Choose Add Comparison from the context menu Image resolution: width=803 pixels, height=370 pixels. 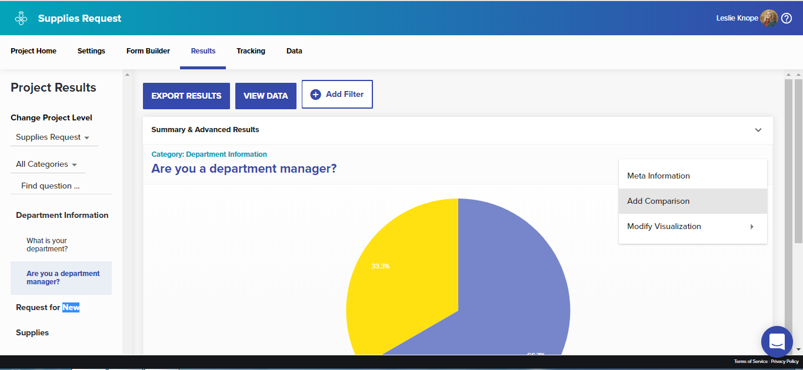(x=693, y=201)
